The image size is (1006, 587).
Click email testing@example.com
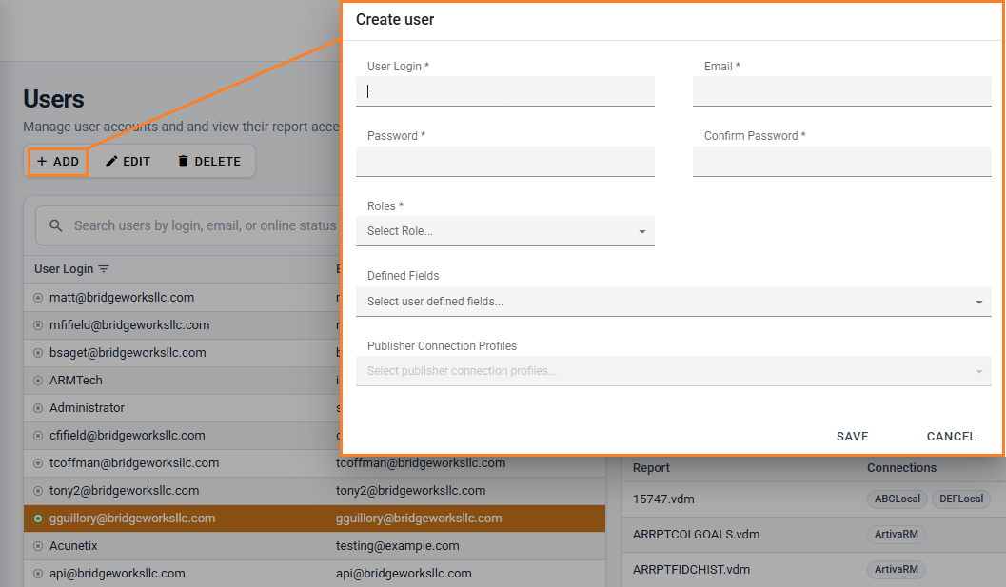[398, 546]
